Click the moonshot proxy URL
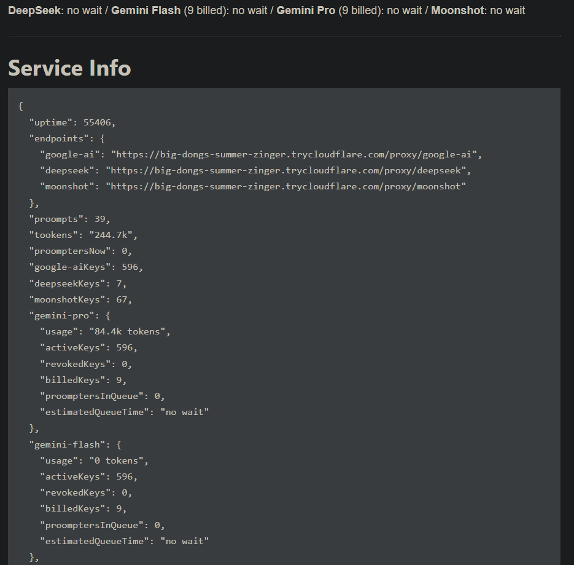574x565 pixels. [286, 187]
